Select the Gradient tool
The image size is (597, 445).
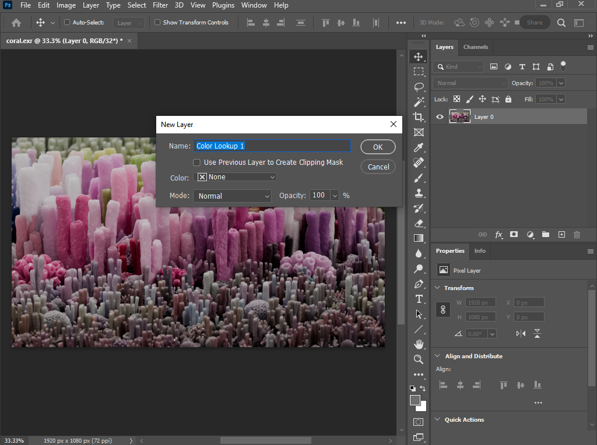point(419,238)
